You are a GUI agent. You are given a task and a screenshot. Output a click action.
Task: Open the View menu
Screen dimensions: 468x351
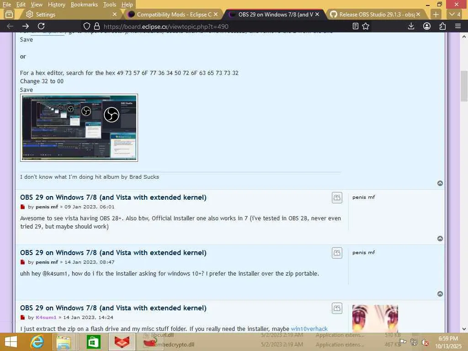pyautogui.click(x=37, y=5)
